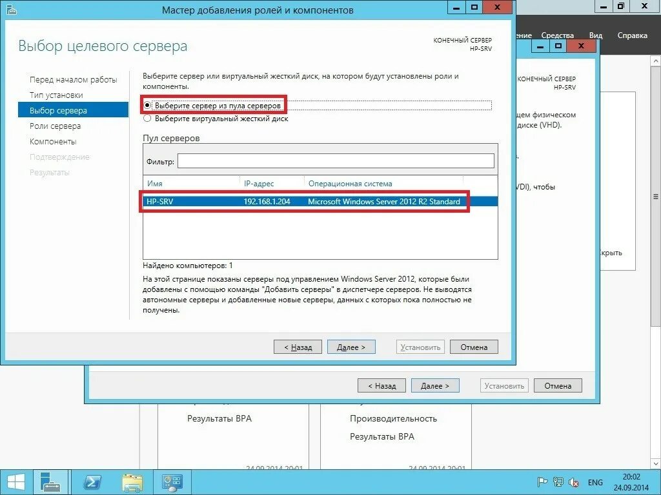Open the 'Роли сервера' step

click(55, 126)
